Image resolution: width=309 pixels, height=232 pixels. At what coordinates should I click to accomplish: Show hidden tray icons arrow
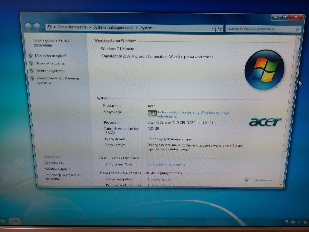[299, 223]
